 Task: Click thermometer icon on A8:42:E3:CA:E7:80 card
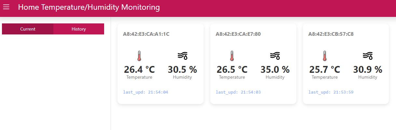pyautogui.click(x=232, y=56)
